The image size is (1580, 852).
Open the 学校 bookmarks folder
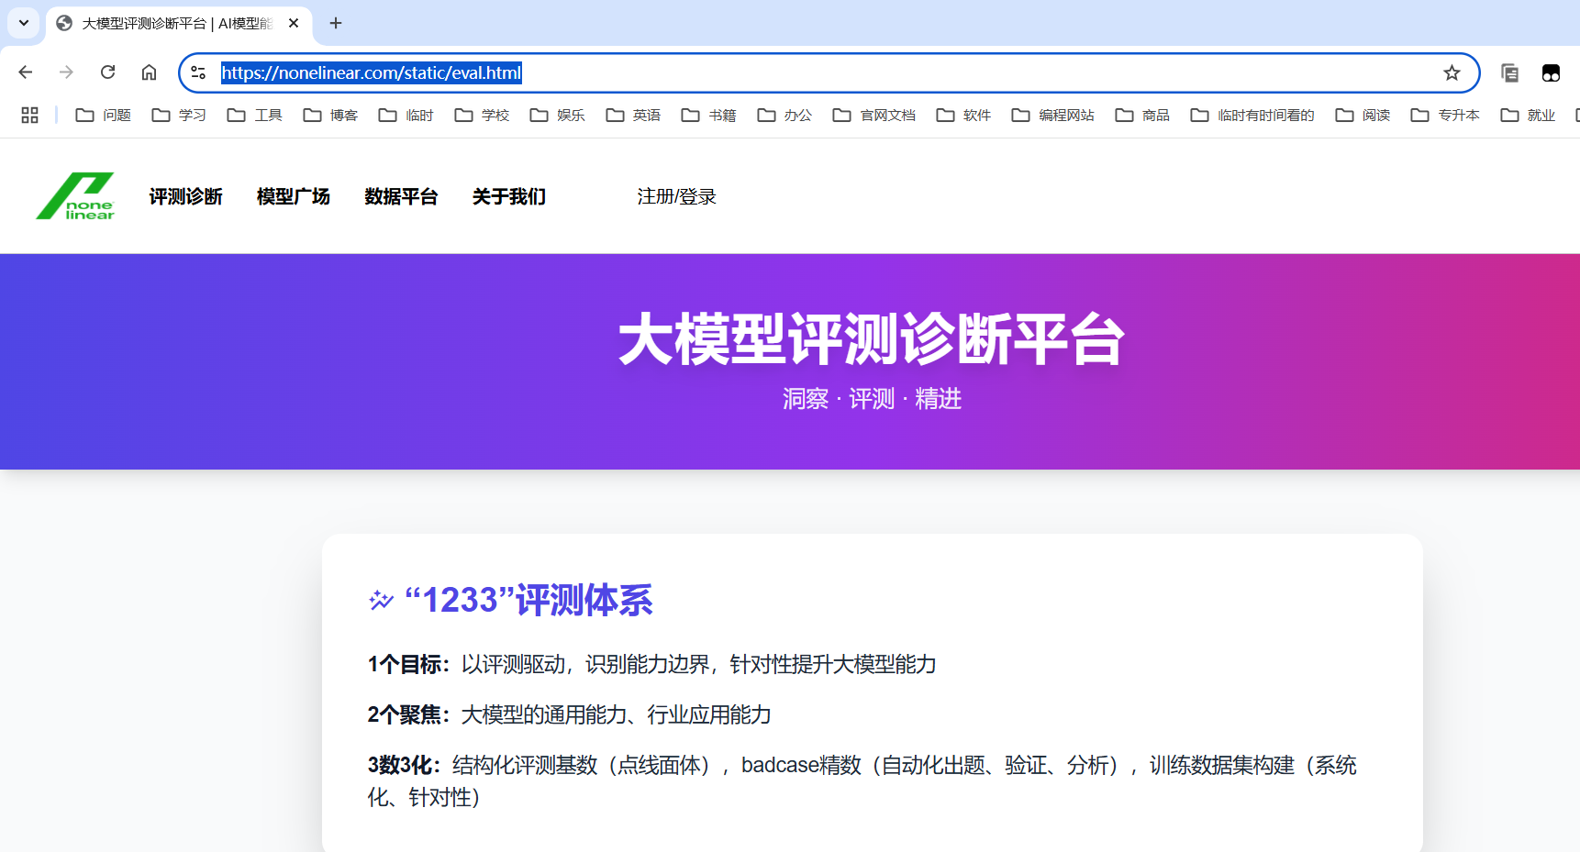(482, 115)
